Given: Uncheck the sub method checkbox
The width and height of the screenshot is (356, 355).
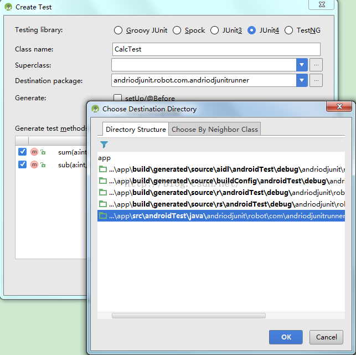Looking at the screenshot, I should click(22, 164).
